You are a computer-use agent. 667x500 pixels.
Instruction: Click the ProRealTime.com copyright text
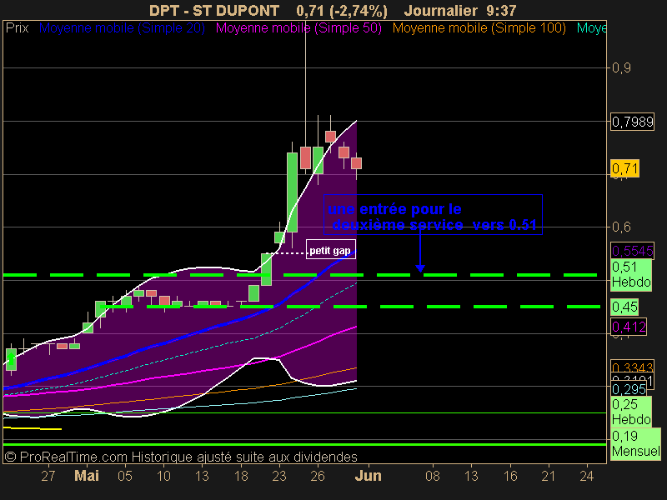(181, 457)
